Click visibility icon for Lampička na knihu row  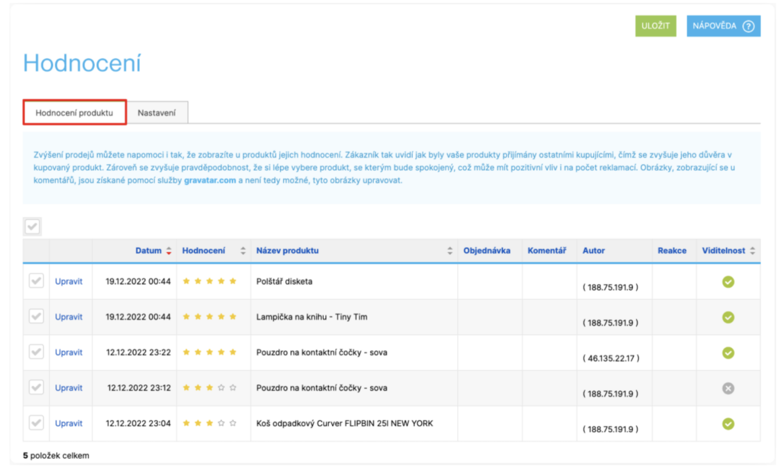[x=728, y=317]
